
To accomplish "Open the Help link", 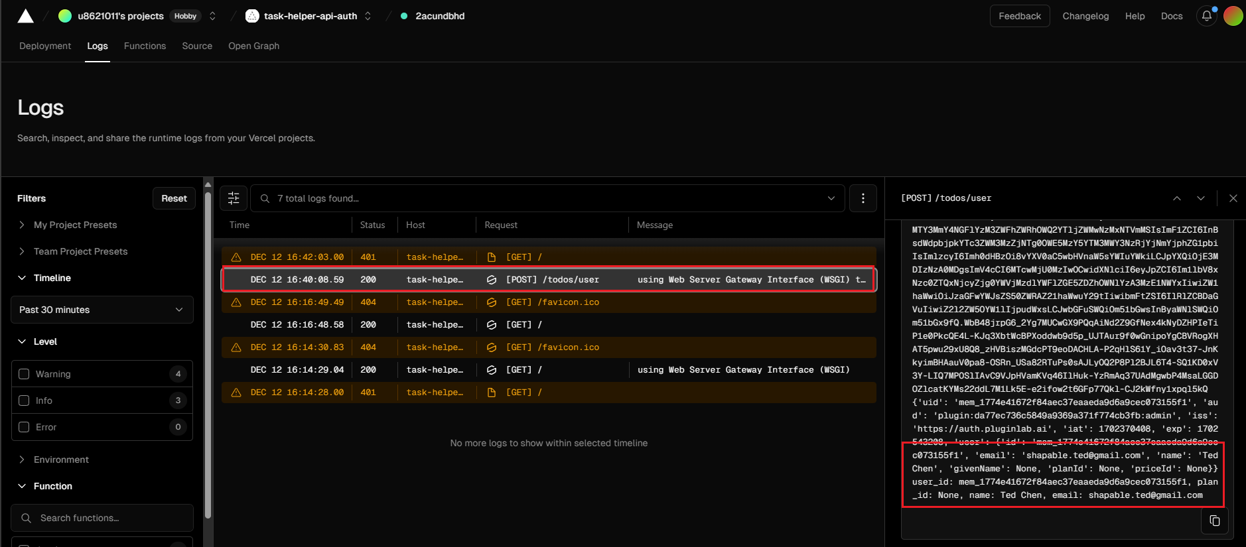I will pyautogui.click(x=1135, y=16).
